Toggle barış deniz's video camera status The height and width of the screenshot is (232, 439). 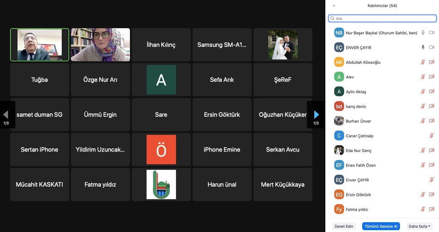point(432,106)
